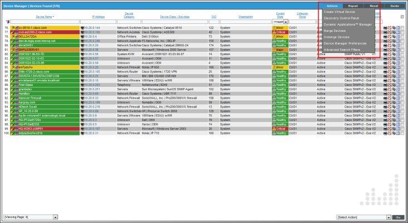This screenshot has height=223, width=408.
Task: Select Advanced Search Filters menu entry
Action: coord(342,50)
